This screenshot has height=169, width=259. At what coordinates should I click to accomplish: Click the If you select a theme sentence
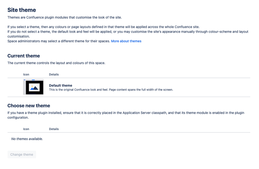tap(103, 27)
